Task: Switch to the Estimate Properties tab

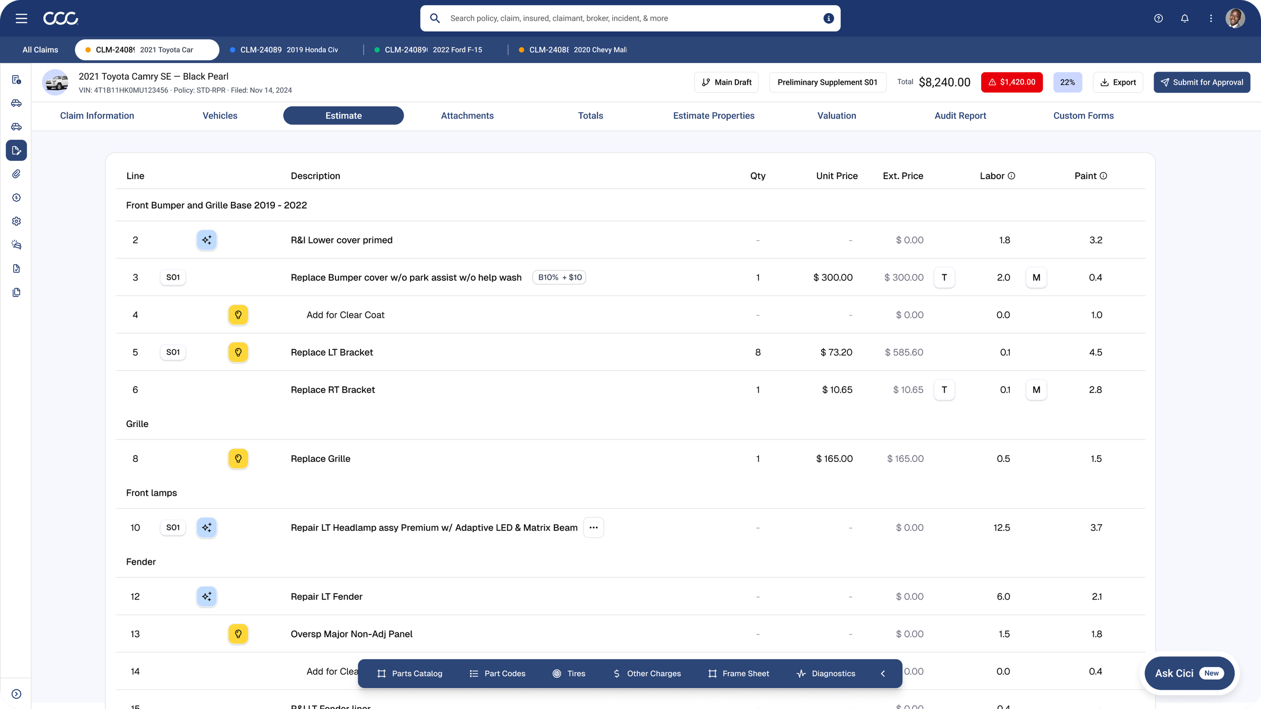Action: coord(714,115)
